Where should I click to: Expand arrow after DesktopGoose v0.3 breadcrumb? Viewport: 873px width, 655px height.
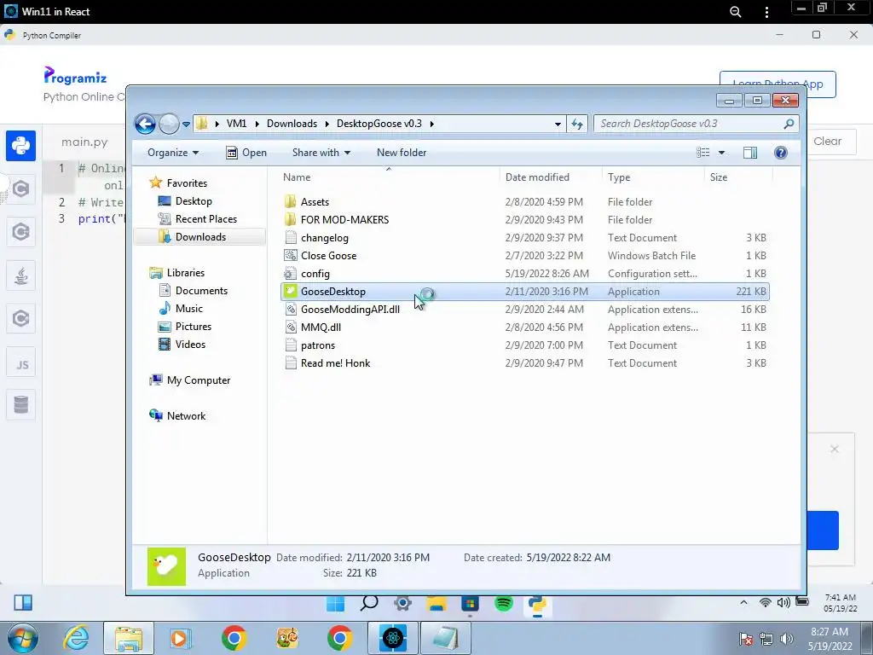click(x=431, y=124)
